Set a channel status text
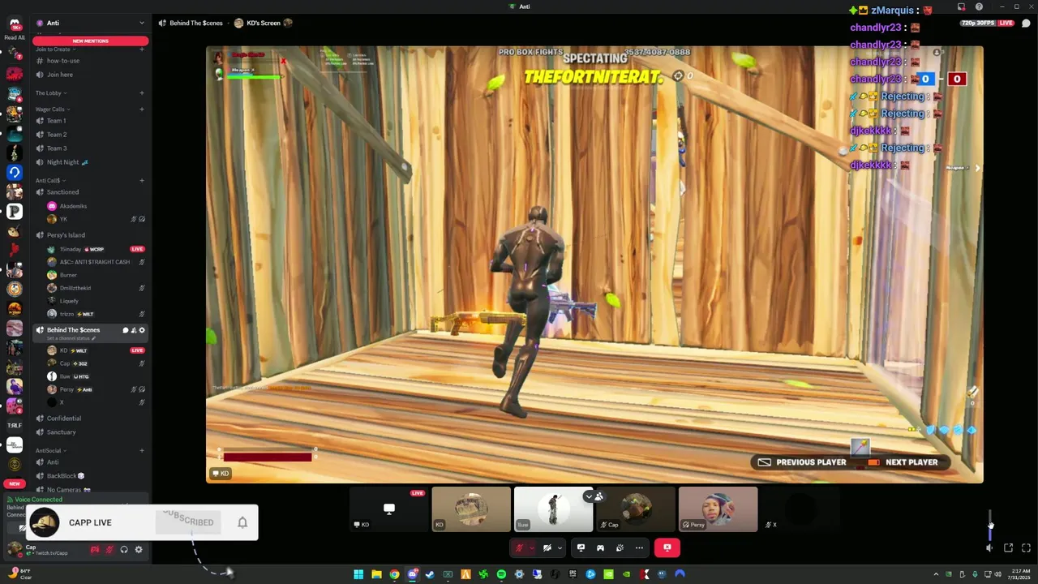Viewport: 1038px width, 584px height. tap(71, 338)
